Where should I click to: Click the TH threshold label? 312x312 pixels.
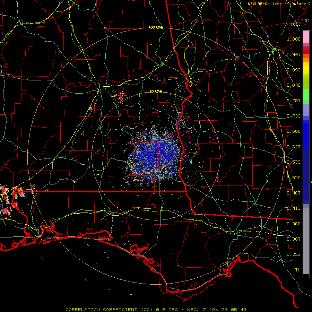click(298, 270)
